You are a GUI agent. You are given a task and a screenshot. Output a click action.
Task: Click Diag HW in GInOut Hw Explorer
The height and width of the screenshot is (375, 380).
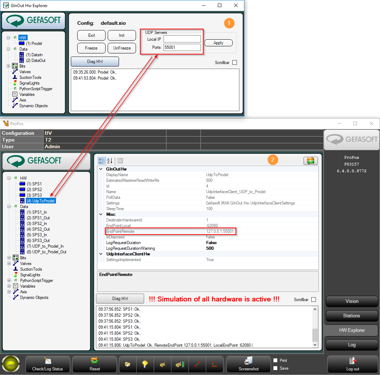[x=95, y=62]
